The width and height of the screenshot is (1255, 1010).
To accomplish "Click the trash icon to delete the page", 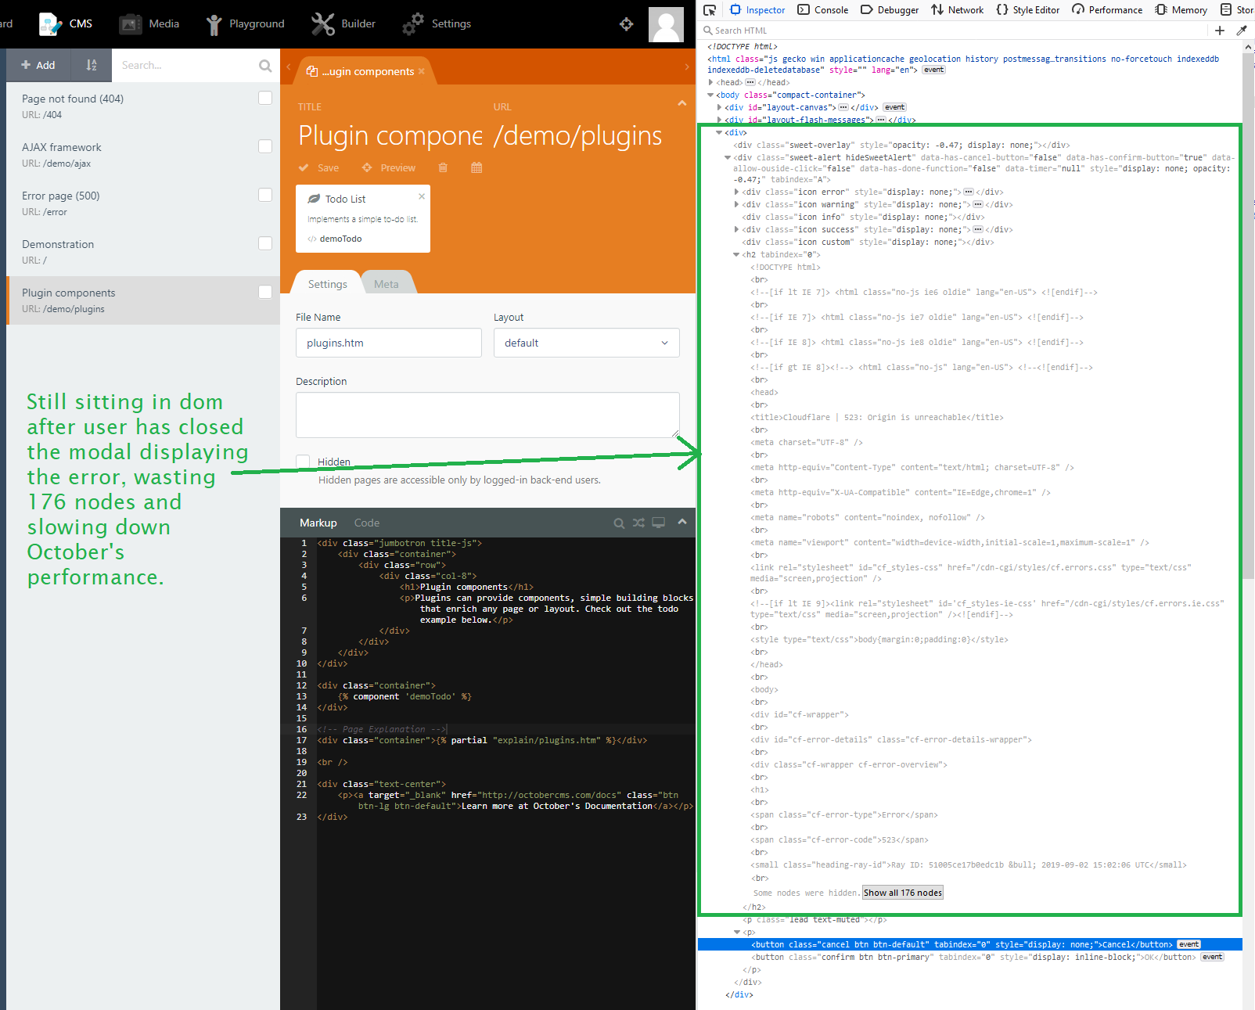I will (x=443, y=167).
